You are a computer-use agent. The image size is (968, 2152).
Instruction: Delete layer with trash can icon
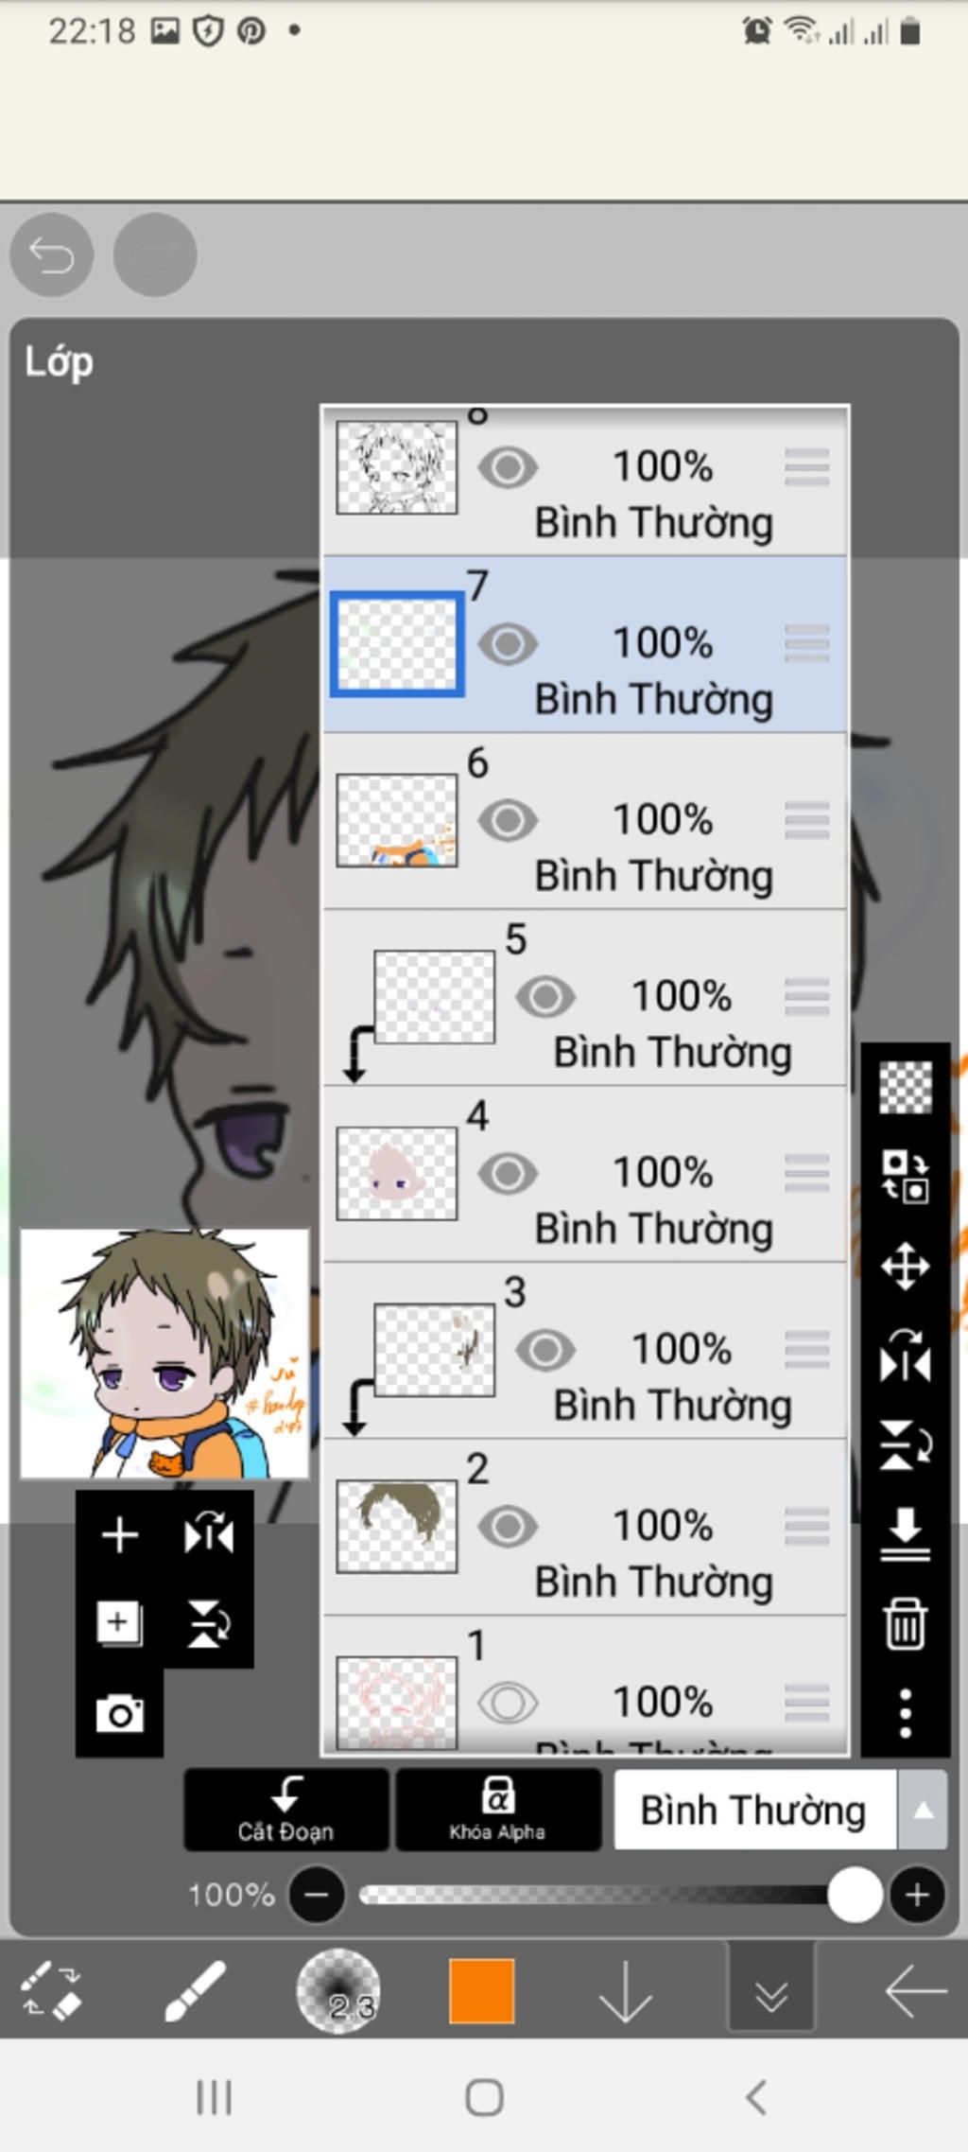click(x=905, y=1623)
